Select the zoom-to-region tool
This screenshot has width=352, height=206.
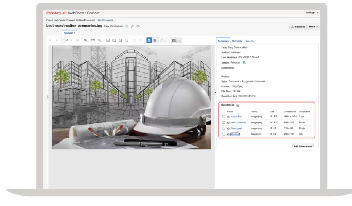pyautogui.click(x=127, y=40)
